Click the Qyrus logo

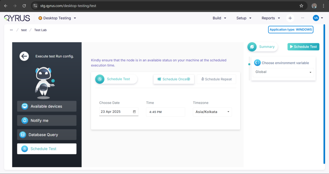click(17, 18)
